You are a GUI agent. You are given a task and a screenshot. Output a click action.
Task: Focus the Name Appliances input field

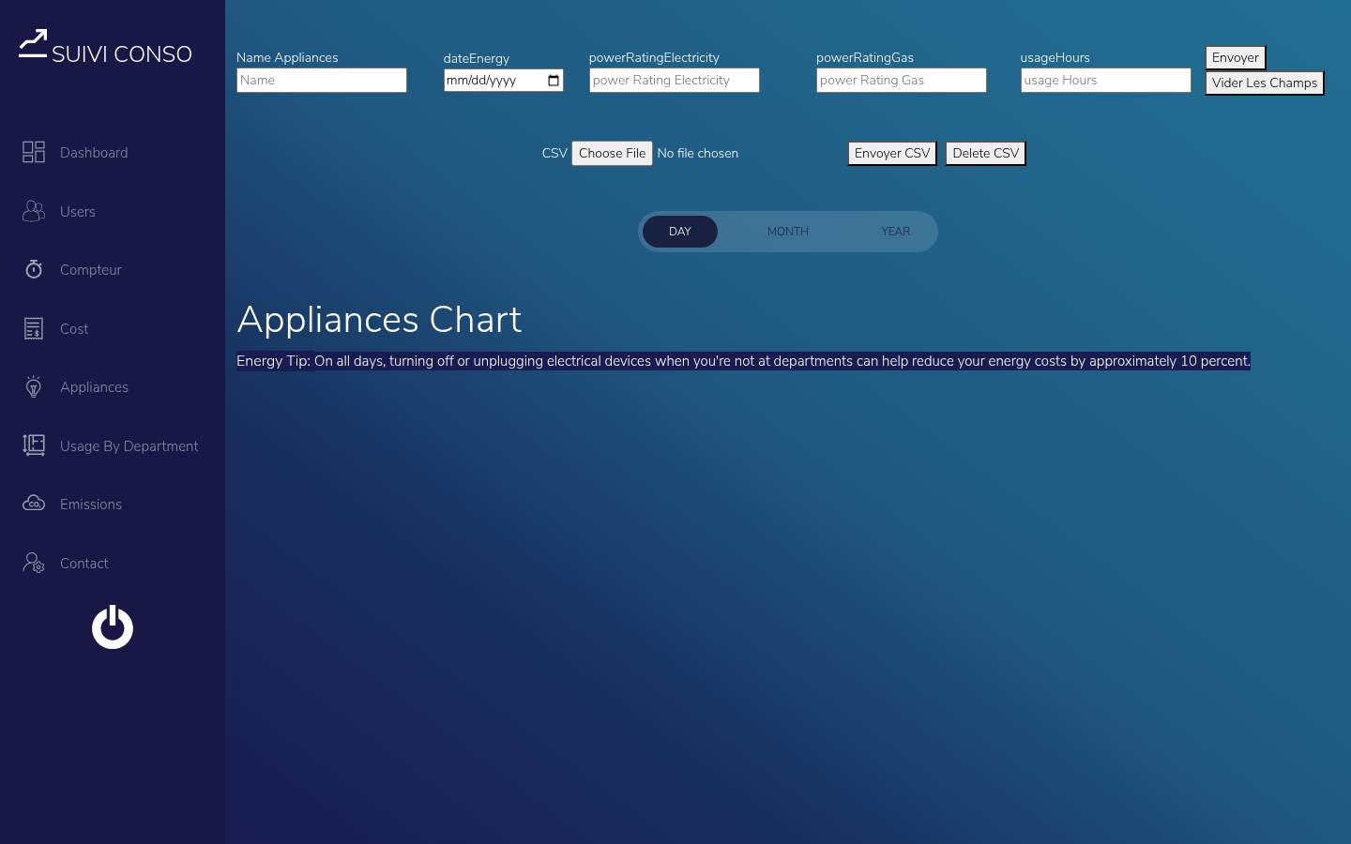click(322, 81)
